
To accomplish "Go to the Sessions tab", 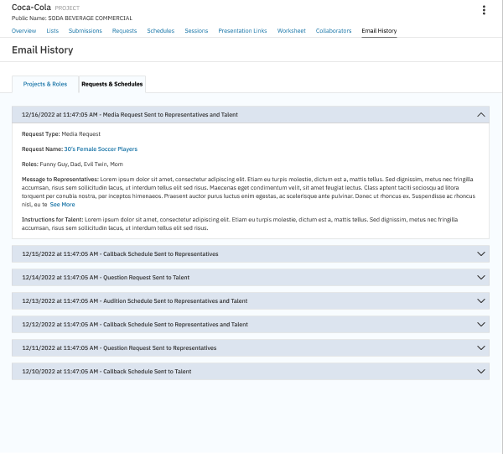I will pyautogui.click(x=196, y=31).
